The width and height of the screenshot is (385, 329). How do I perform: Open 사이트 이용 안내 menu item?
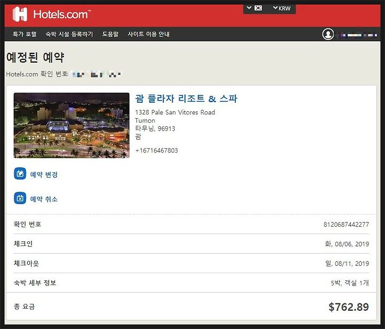[x=149, y=34]
